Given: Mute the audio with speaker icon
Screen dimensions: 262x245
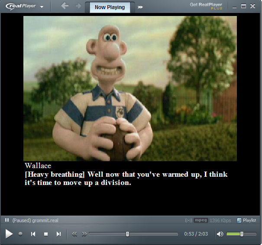Looking at the screenshot, I should pos(220,234).
